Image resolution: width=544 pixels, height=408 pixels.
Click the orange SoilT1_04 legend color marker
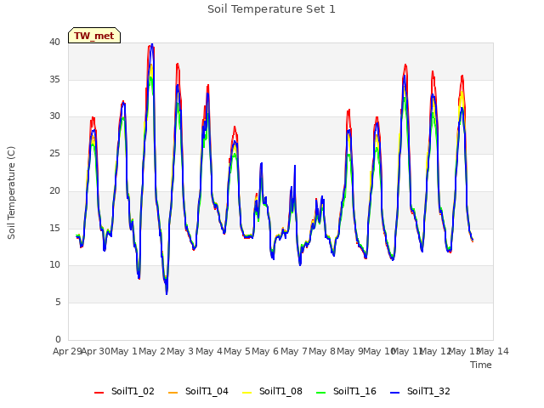click(173, 393)
